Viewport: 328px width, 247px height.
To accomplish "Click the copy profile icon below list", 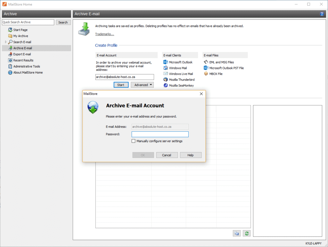I will coord(237,234).
